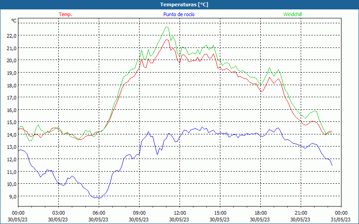359x224 pixels.
Task: Select the blue Punto de rocío legend label
Action: click(x=179, y=14)
